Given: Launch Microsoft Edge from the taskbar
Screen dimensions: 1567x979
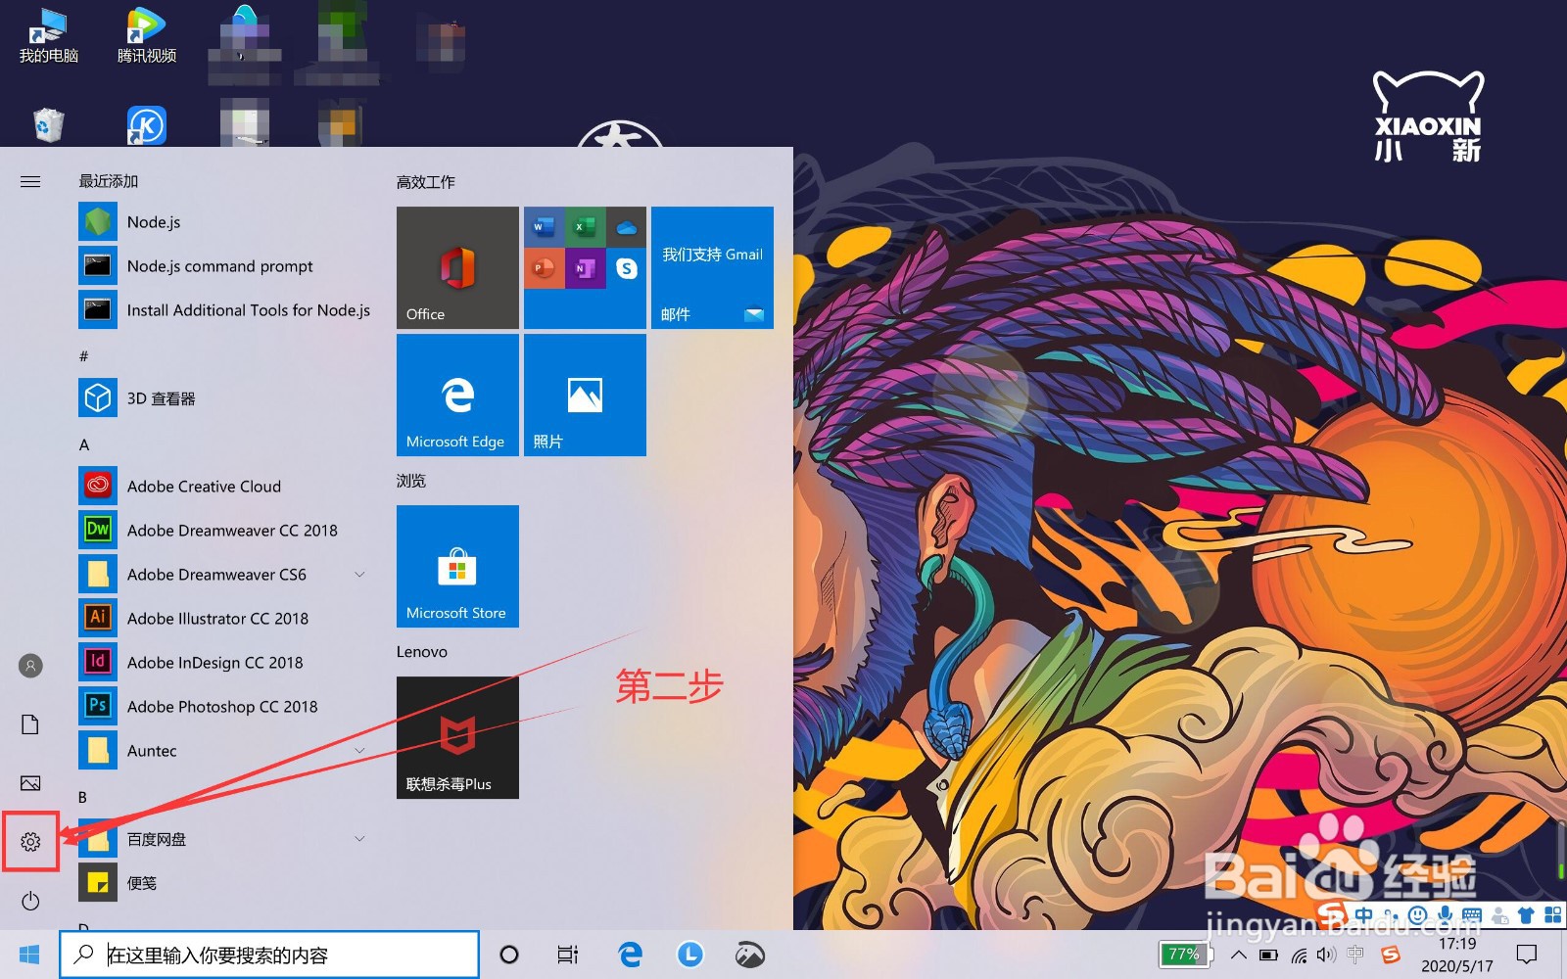Looking at the screenshot, I should coord(630,955).
